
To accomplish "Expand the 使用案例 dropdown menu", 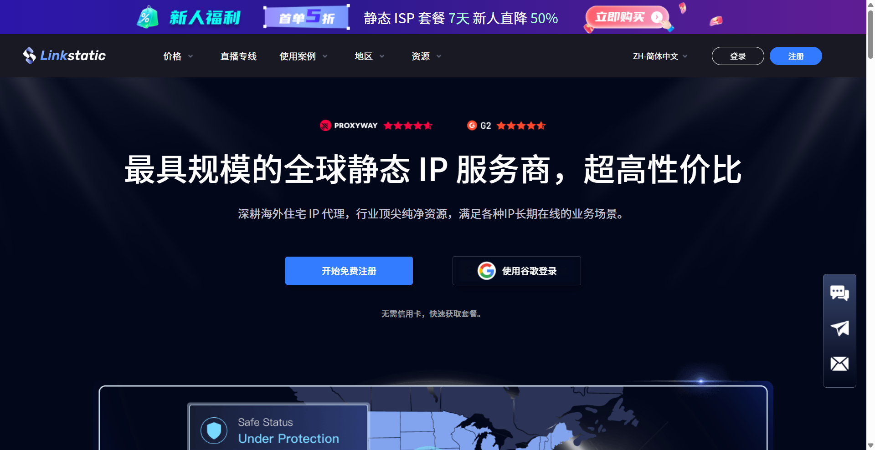I will (x=304, y=56).
